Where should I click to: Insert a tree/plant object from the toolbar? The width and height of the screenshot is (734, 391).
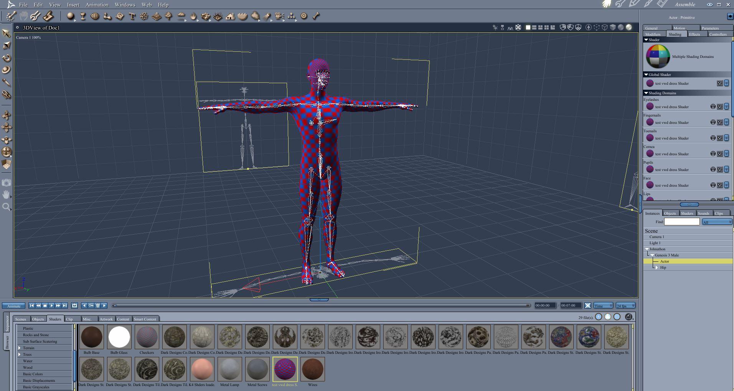pos(169,16)
